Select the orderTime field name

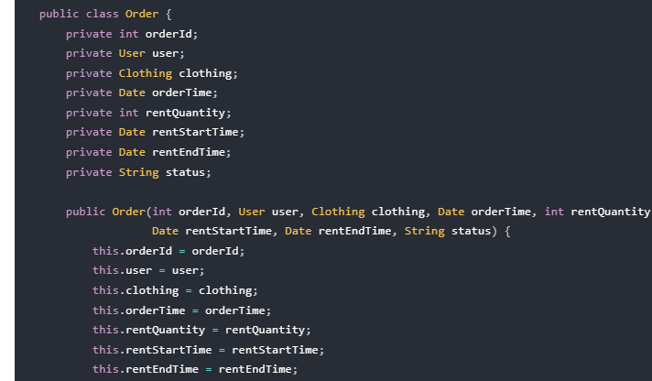182,93
